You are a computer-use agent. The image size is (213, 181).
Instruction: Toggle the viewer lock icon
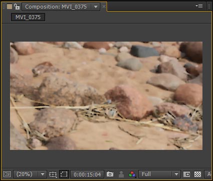pyautogui.click(x=17, y=7)
